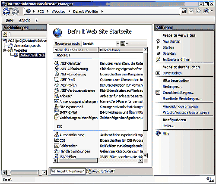Click the Anwendungseinstellungen feature icon
Viewport: 216px width, 184px height.
(x=57, y=101)
